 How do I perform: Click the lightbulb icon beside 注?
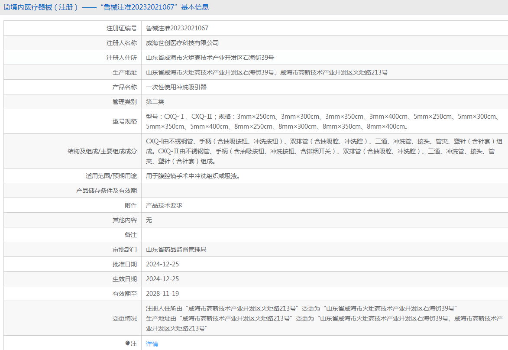tap(127, 344)
